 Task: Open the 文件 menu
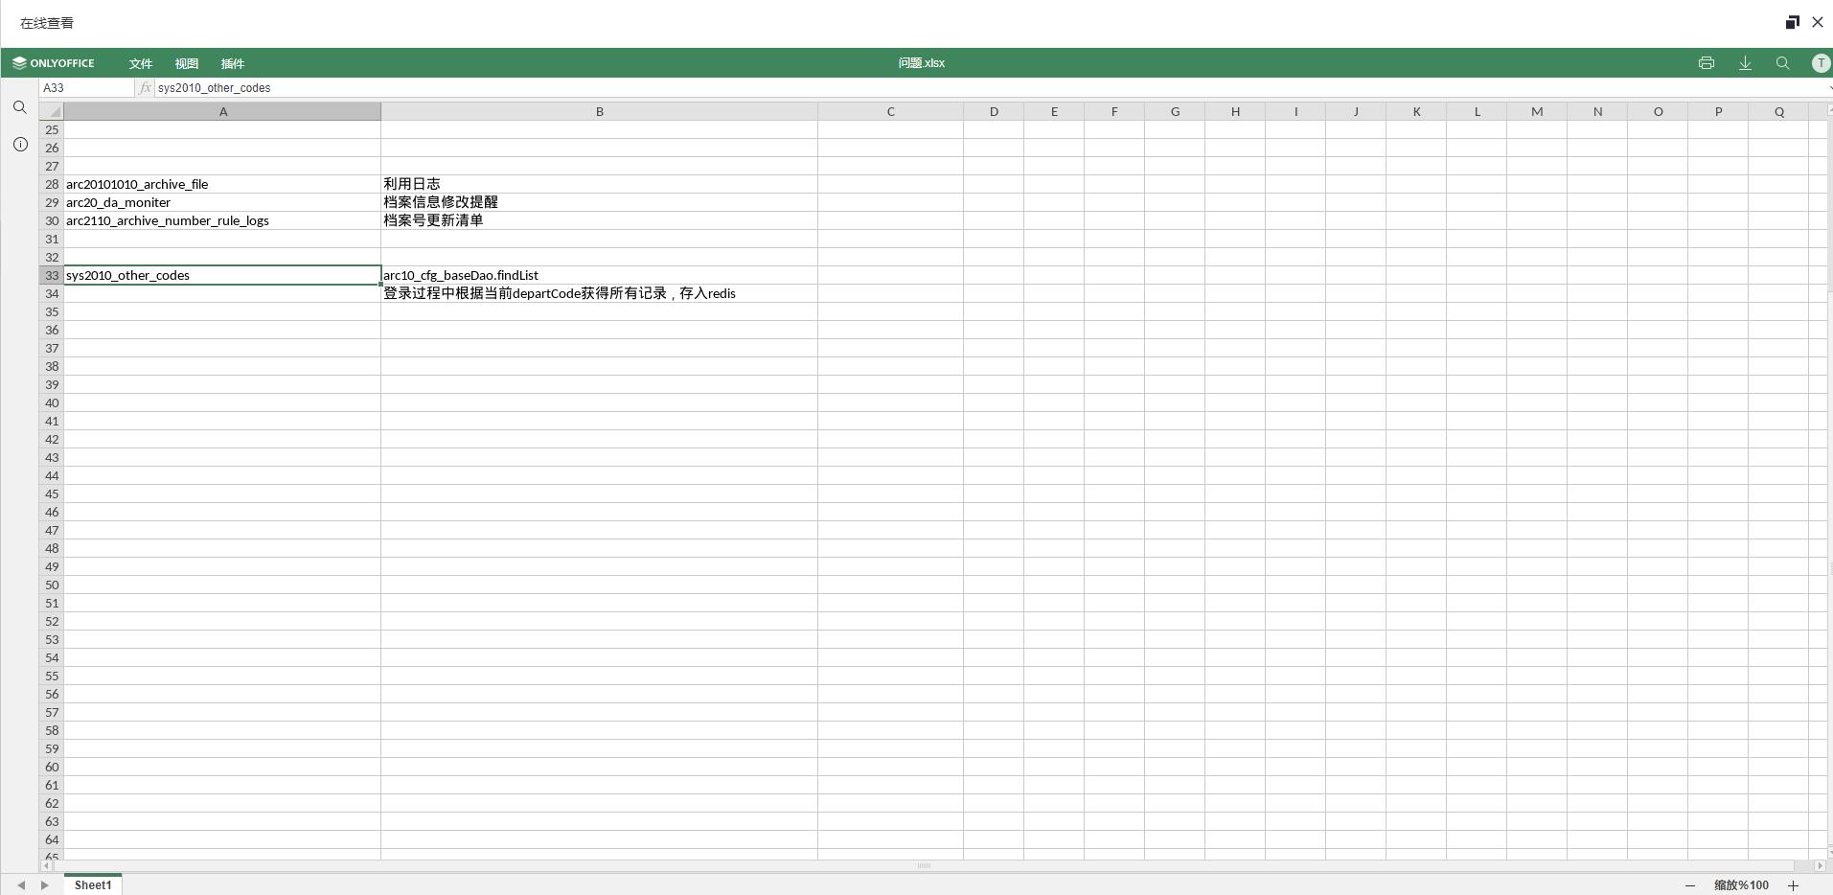[x=141, y=63]
